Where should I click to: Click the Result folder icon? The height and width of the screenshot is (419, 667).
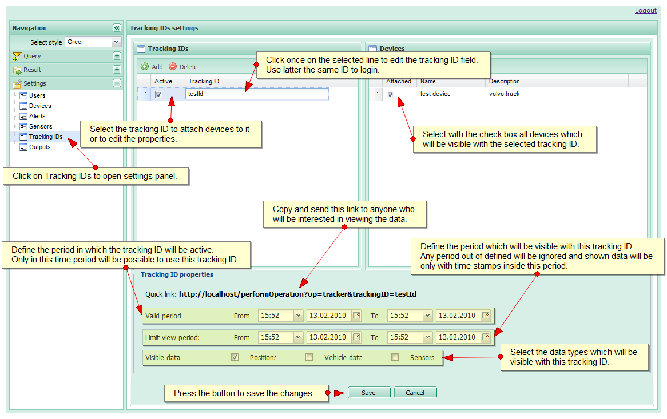pyautogui.click(x=17, y=70)
